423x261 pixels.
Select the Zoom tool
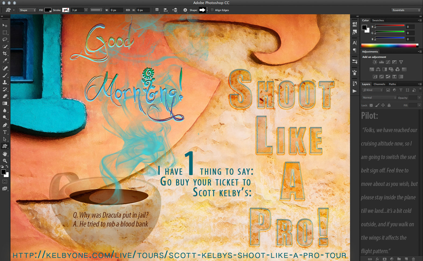click(5, 161)
